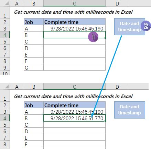Image resolution: width=151 pixels, height=149 pixels.
Task: Click fill handle of selected cell in lower sheet
Action: (x=105, y=121)
